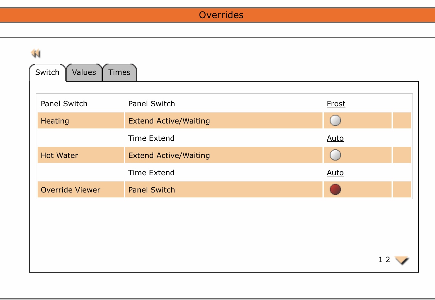Open the Frost panel switch setting
This screenshot has height=300, width=435.
336,104
